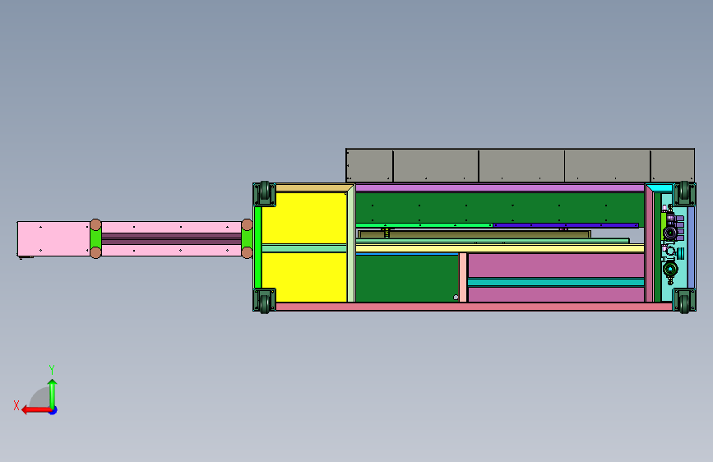This screenshot has width=713, height=462.
Task: Select the upper pneumatic valve fitting on the right
Action: click(670, 233)
